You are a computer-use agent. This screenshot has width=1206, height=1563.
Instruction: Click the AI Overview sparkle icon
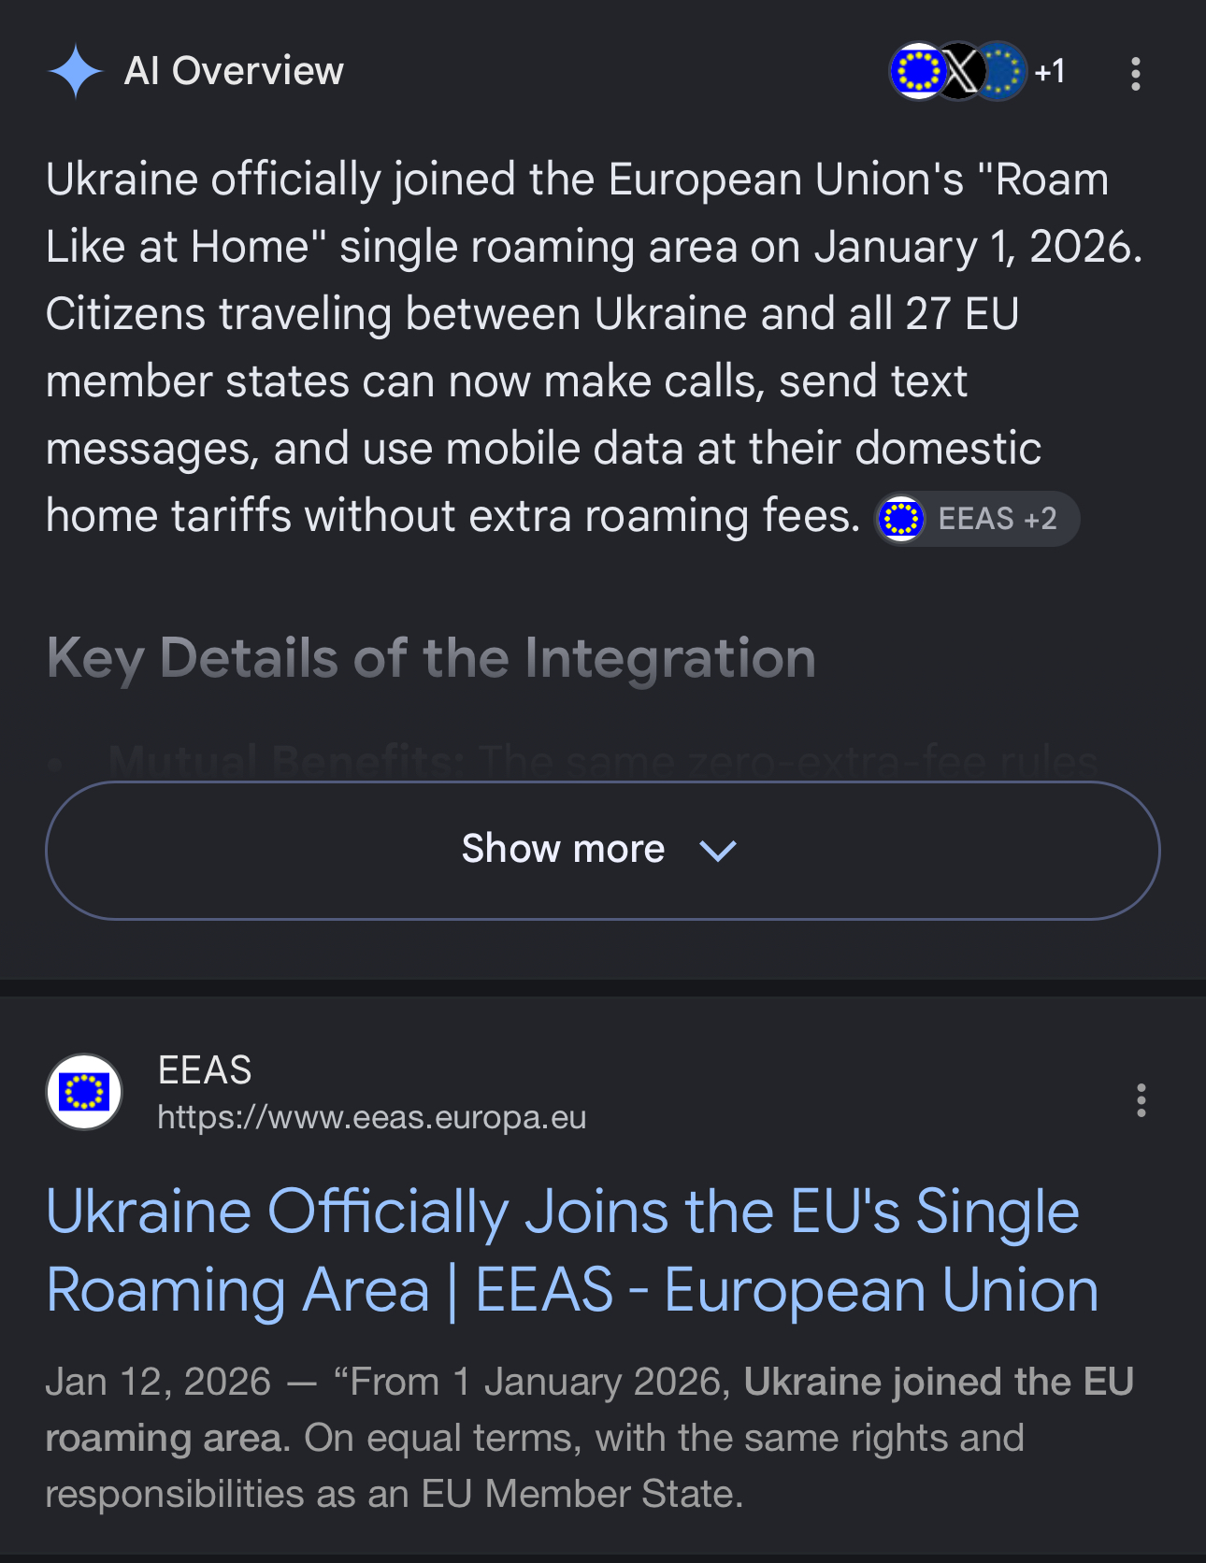click(76, 72)
